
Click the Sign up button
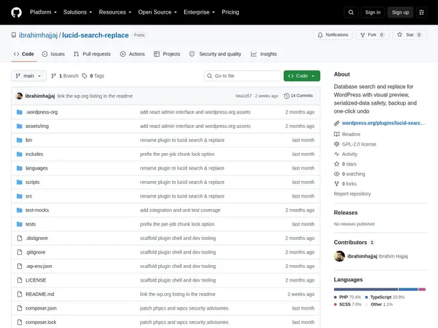pyautogui.click(x=400, y=12)
